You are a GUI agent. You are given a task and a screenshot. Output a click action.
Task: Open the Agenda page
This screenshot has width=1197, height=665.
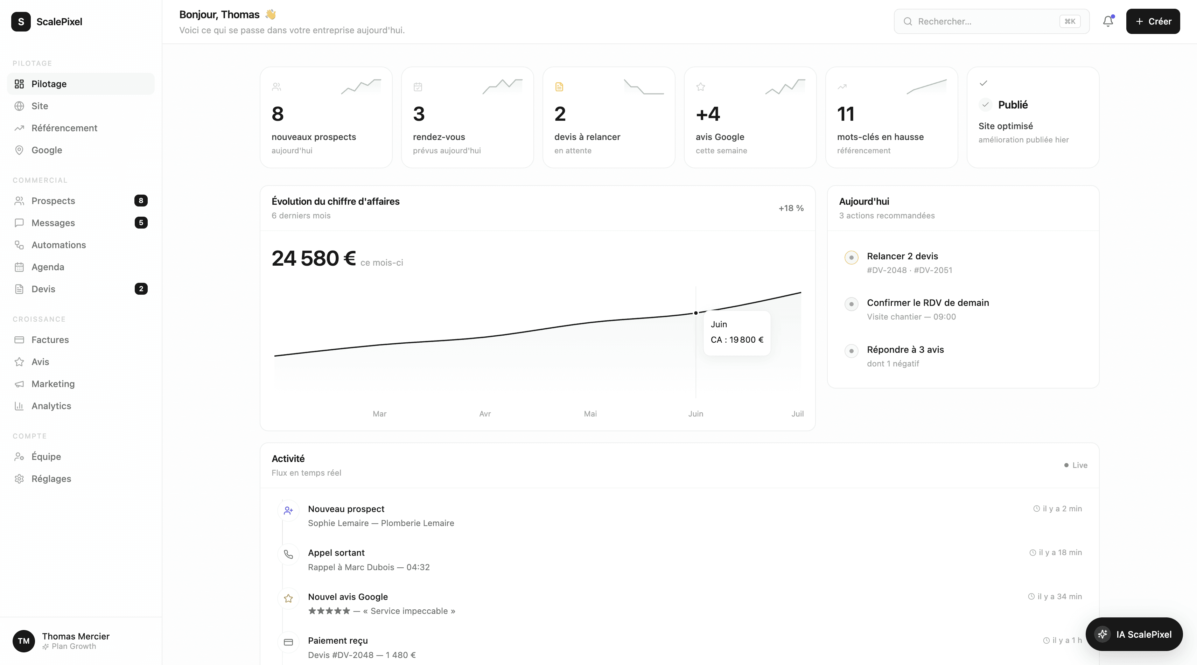[x=81, y=267]
